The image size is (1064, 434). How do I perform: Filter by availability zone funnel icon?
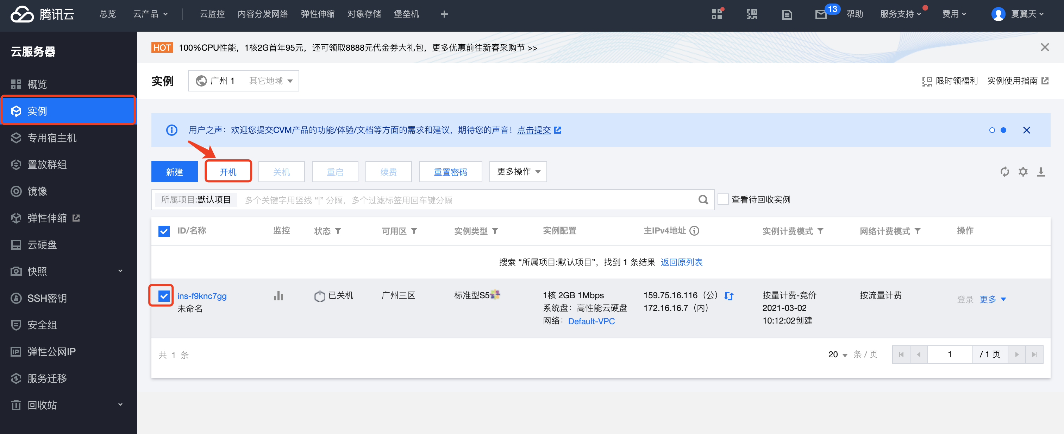(x=414, y=231)
